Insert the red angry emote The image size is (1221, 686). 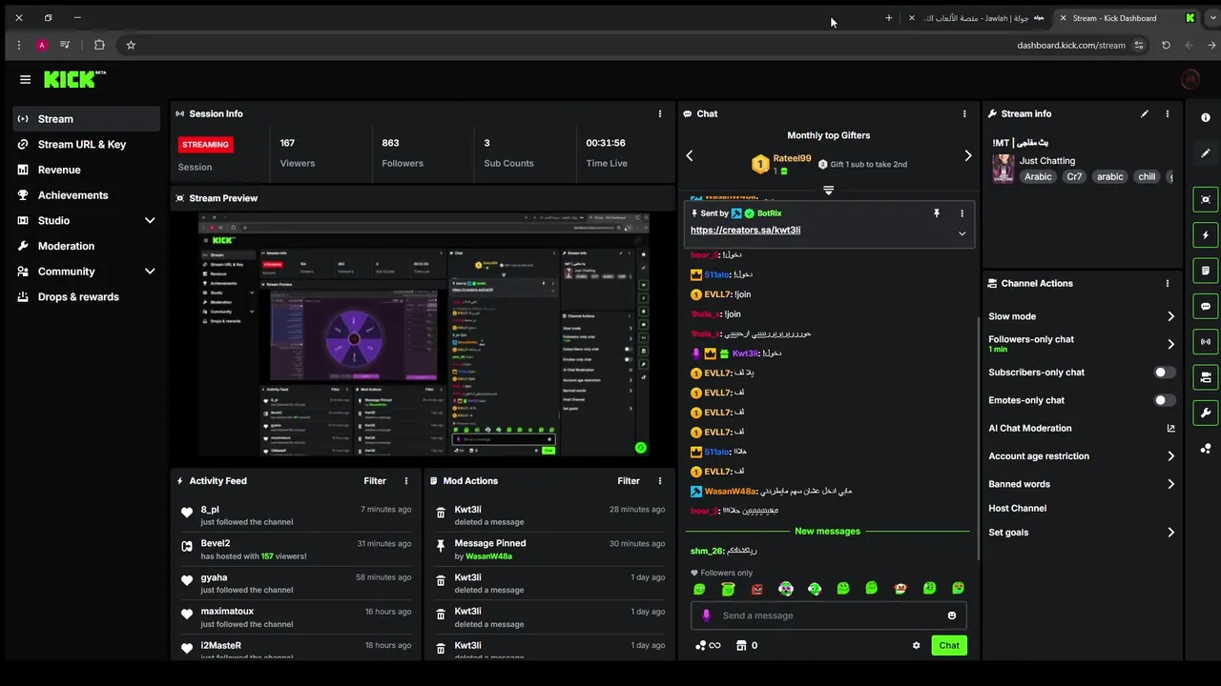point(757,590)
